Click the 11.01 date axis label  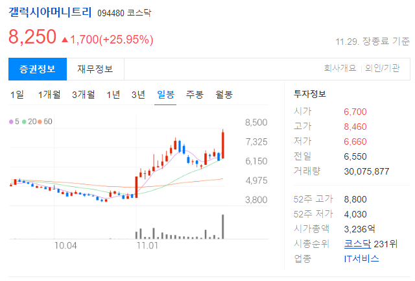(x=147, y=245)
